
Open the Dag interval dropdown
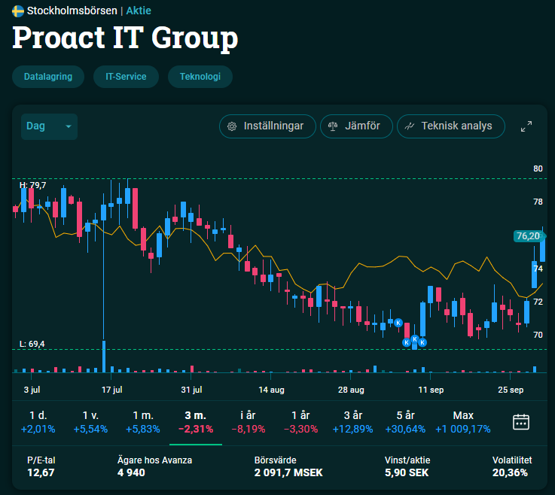tap(49, 126)
